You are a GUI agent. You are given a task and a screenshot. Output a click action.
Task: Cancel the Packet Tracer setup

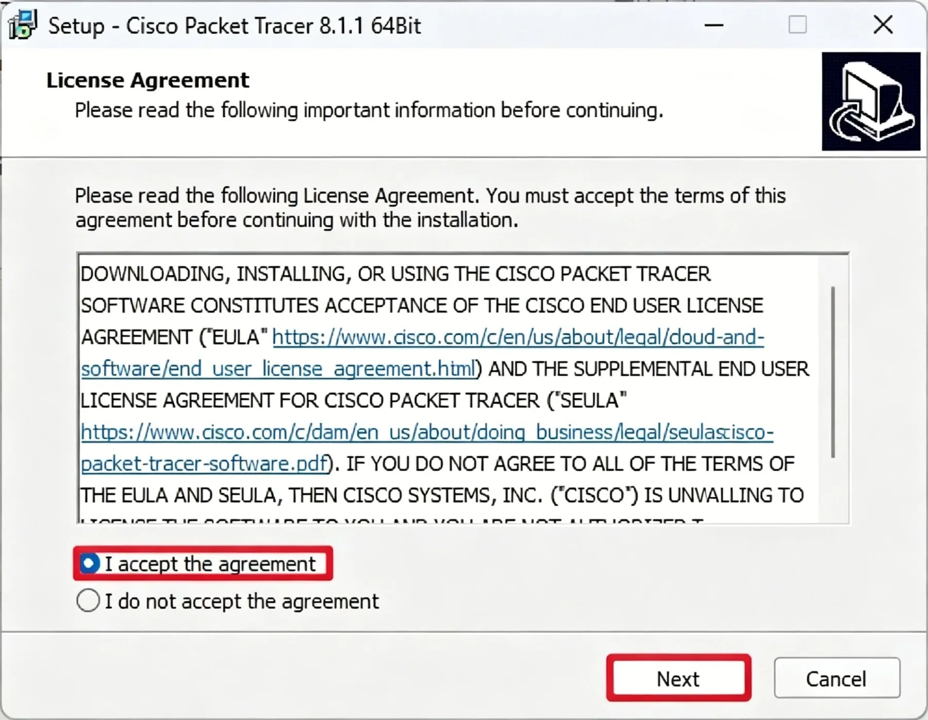point(837,679)
